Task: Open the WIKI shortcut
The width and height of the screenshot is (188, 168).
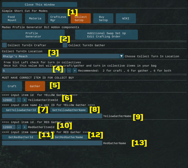Action: [126, 19]
